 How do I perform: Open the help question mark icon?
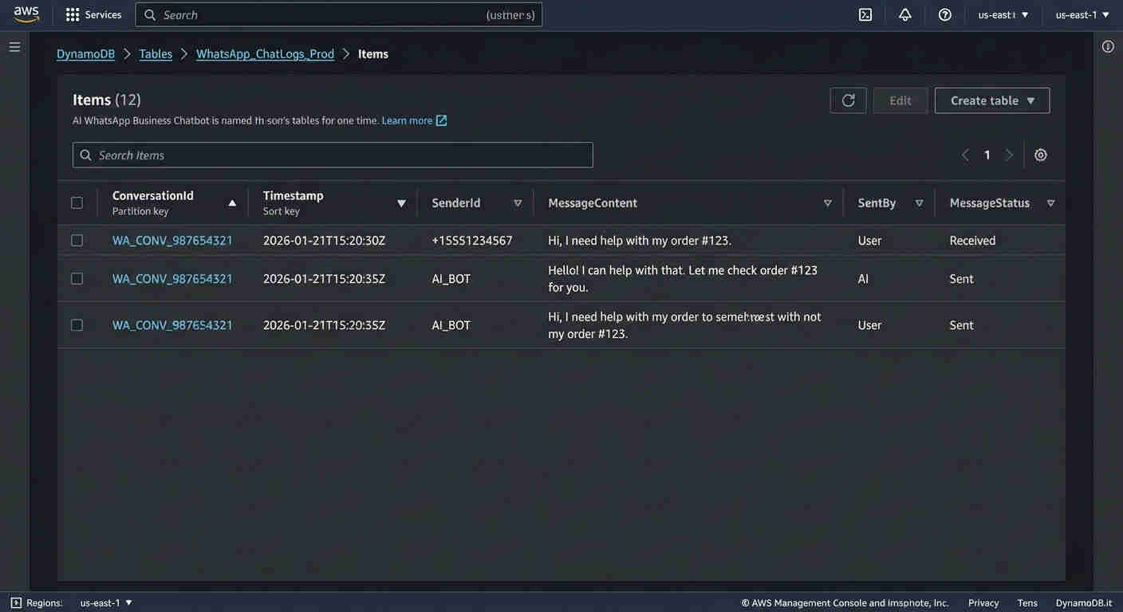(x=945, y=14)
